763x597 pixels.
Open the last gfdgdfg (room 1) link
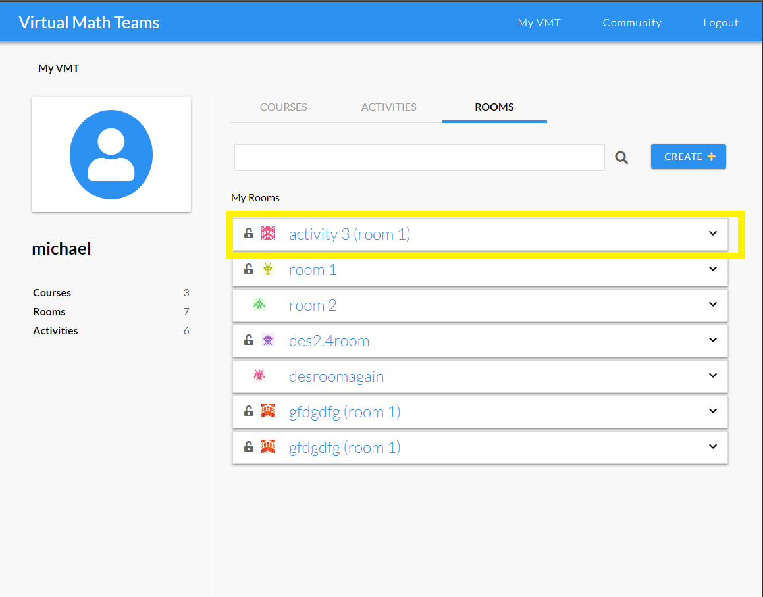tap(344, 448)
